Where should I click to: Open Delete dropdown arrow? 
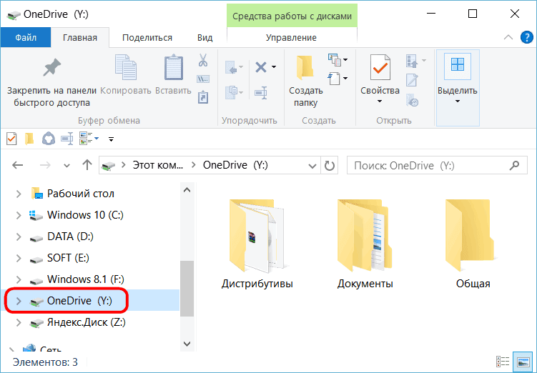click(x=274, y=66)
